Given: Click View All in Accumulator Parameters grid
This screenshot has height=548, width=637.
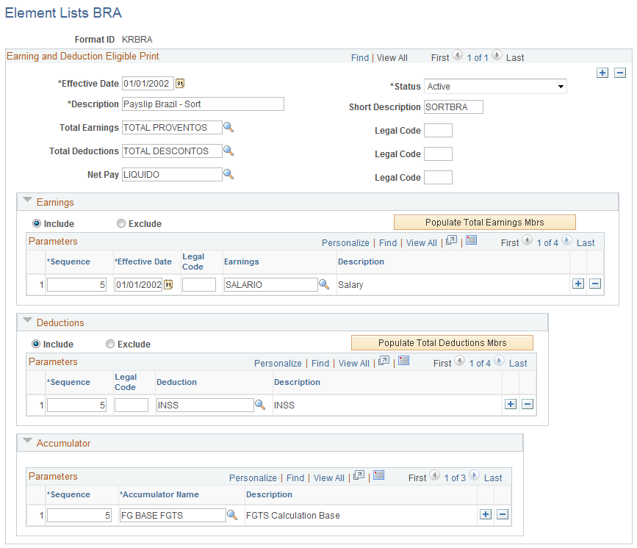Looking at the screenshot, I should point(328,478).
